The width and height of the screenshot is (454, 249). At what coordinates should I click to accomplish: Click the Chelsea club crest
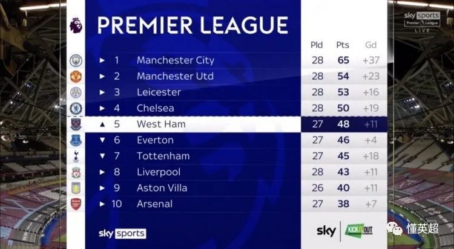click(76, 108)
